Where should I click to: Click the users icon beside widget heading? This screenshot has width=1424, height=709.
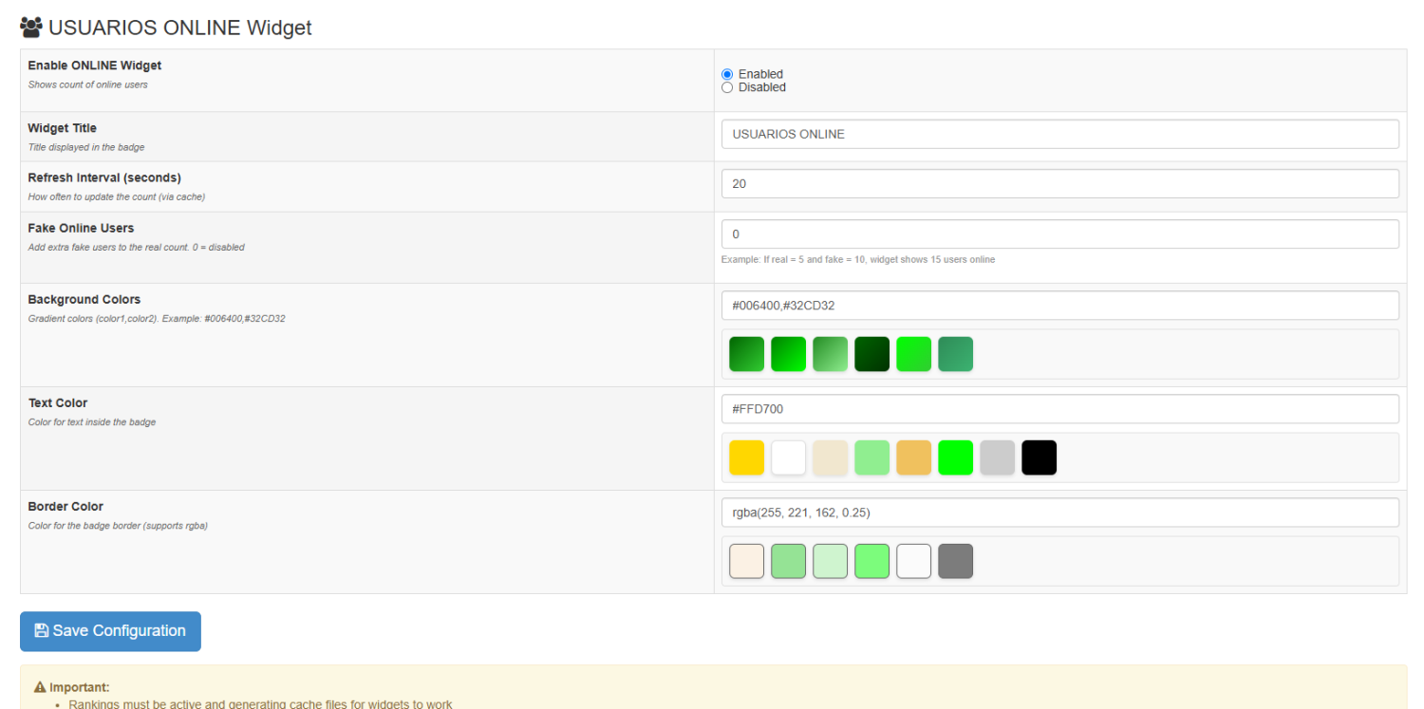(30, 28)
